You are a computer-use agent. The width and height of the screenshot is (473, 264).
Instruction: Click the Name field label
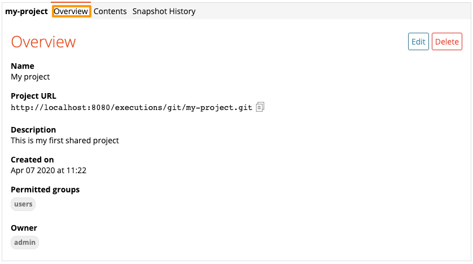(23, 66)
